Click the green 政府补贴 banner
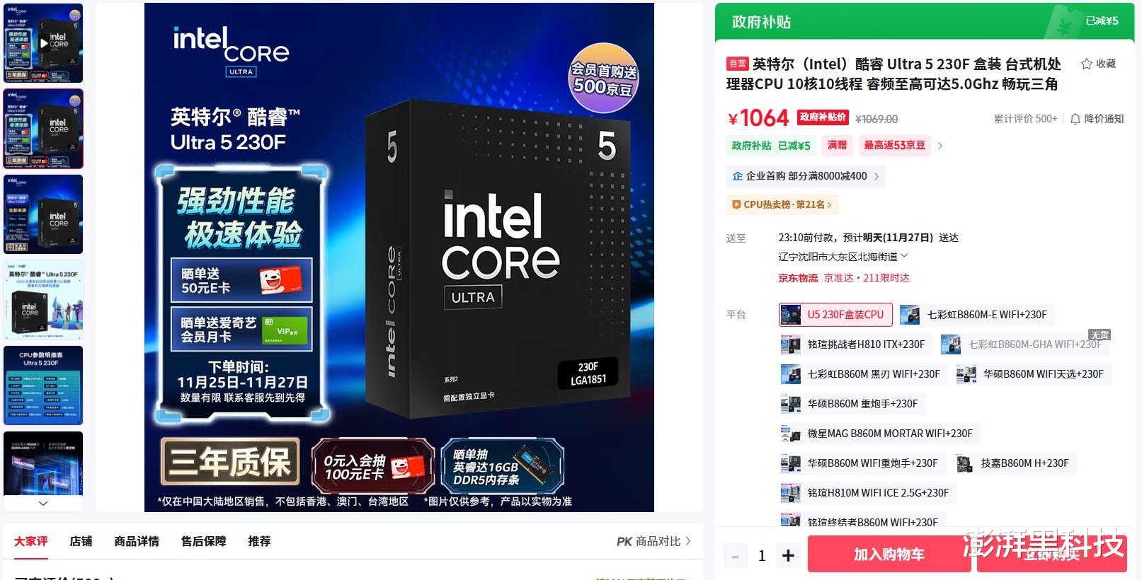1142x580 pixels. click(x=925, y=21)
